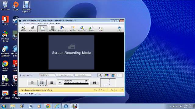Open the Suite toolbar icon

click(x=101, y=29)
